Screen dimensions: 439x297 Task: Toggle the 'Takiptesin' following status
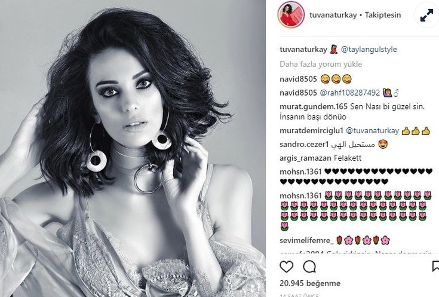click(383, 15)
